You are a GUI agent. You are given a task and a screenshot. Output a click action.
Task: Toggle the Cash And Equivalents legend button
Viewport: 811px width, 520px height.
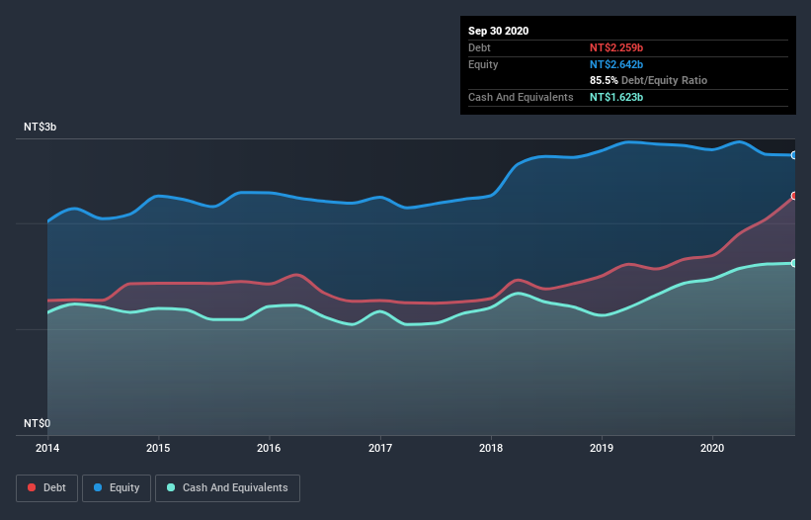(227, 488)
